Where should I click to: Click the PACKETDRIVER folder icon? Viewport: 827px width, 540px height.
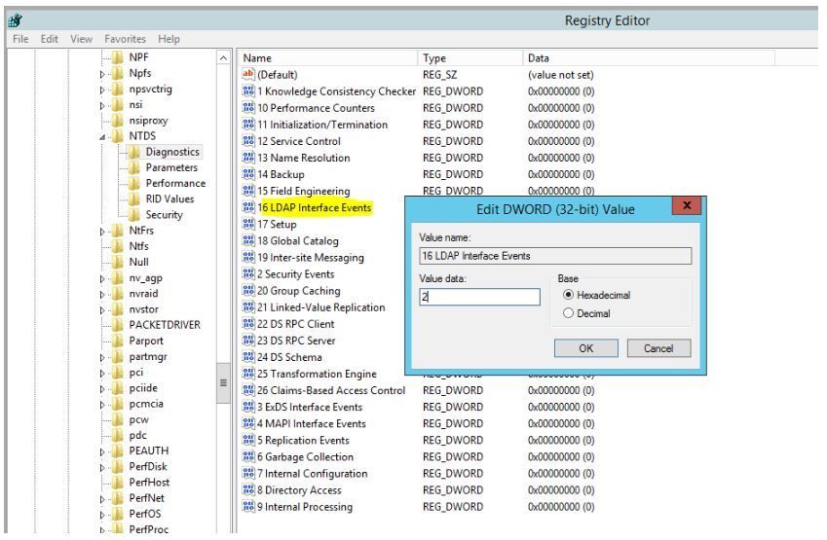pyautogui.click(x=117, y=325)
